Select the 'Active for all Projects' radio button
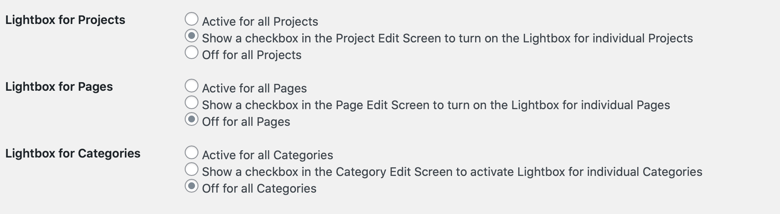Image resolution: width=780 pixels, height=214 pixels. coord(192,19)
